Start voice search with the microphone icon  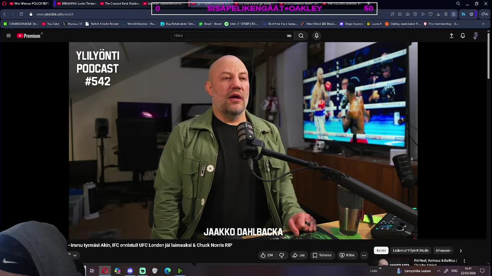pyautogui.click(x=316, y=36)
